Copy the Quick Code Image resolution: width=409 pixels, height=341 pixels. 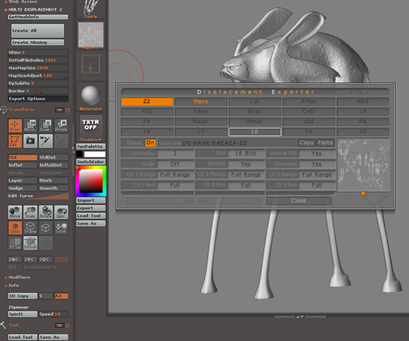coord(307,142)
